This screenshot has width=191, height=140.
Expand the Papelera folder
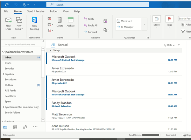pos(3,74)
